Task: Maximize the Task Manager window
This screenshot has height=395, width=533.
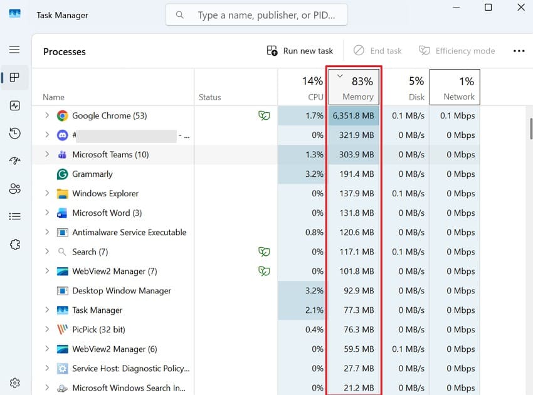Action: pyautogui.click(x=488, y=7)
